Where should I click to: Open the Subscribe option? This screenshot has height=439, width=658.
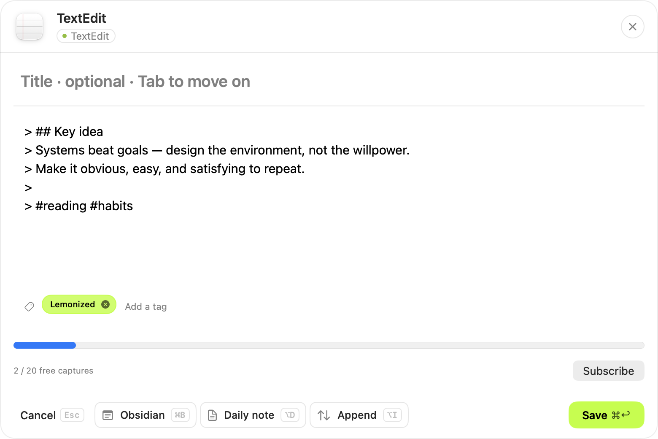pyautogui.click(x=608, y=371)
